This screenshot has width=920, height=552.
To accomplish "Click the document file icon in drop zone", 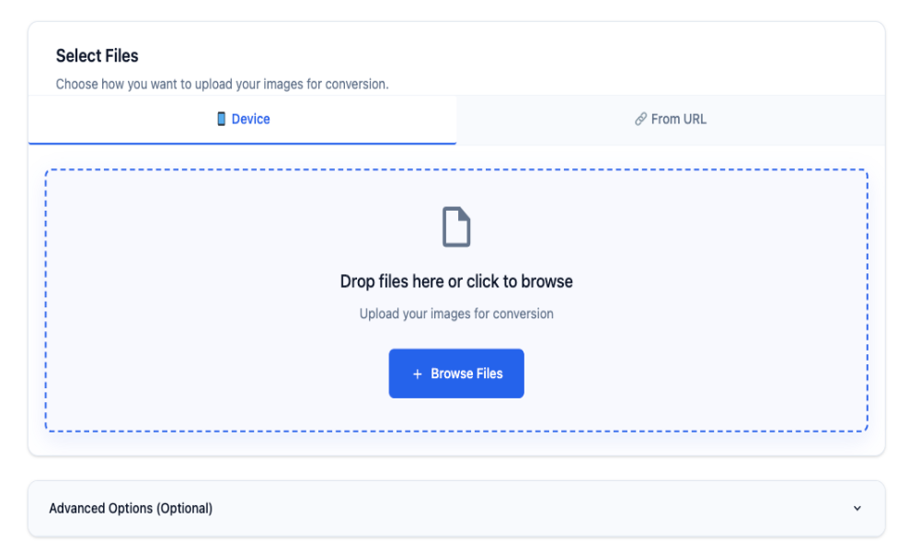I will coord(456,227).
